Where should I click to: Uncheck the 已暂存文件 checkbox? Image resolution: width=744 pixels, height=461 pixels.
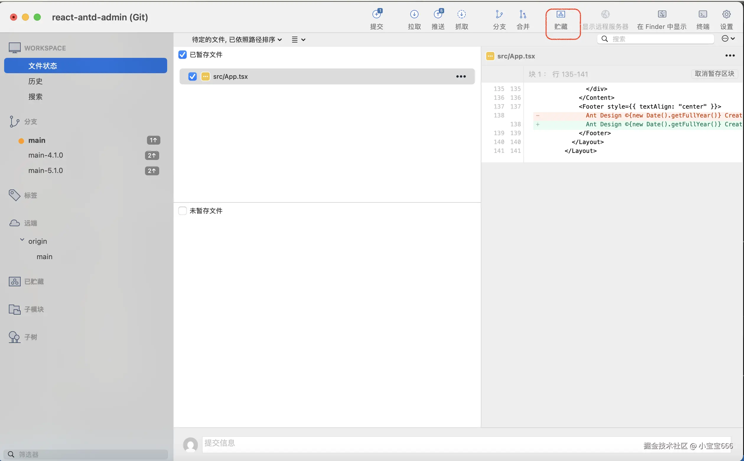(x=183, y=55)
